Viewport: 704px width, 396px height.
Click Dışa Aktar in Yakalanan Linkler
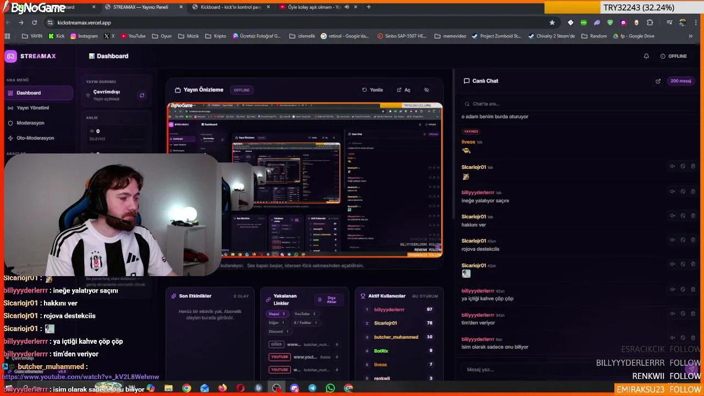click(328, 300)
